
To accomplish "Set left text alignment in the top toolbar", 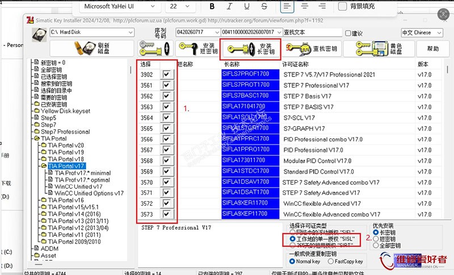I will click(287, 6).
